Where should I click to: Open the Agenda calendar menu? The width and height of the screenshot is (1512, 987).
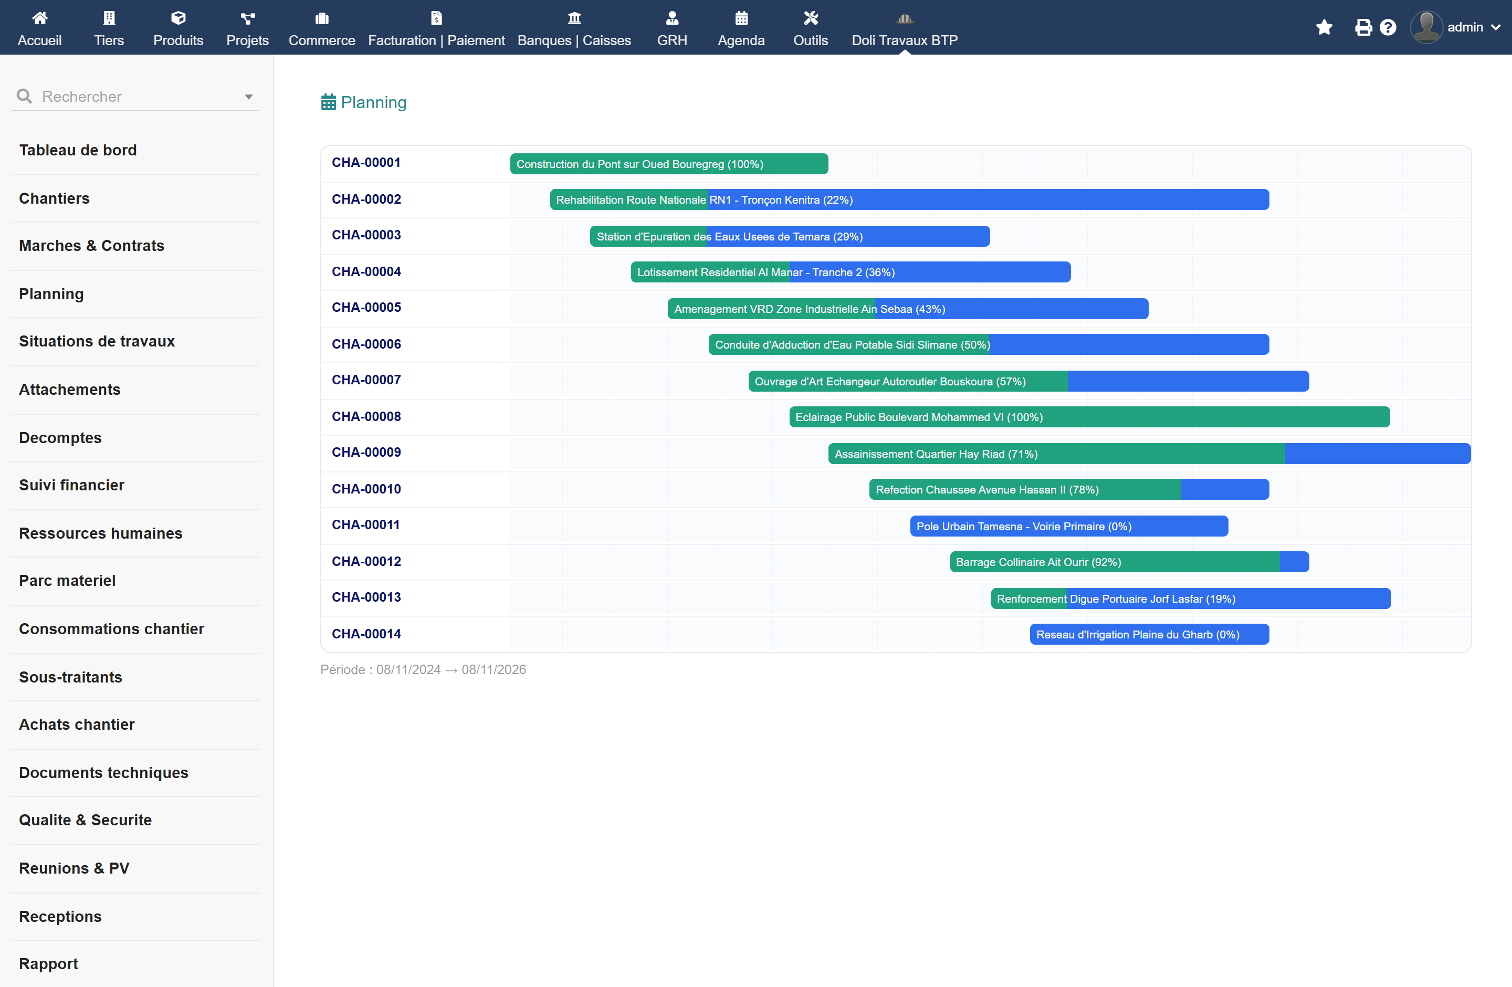741,27
